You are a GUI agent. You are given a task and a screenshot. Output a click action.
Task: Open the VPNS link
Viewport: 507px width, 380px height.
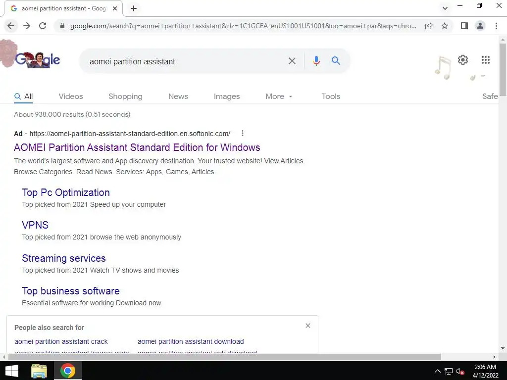(35, 225)
